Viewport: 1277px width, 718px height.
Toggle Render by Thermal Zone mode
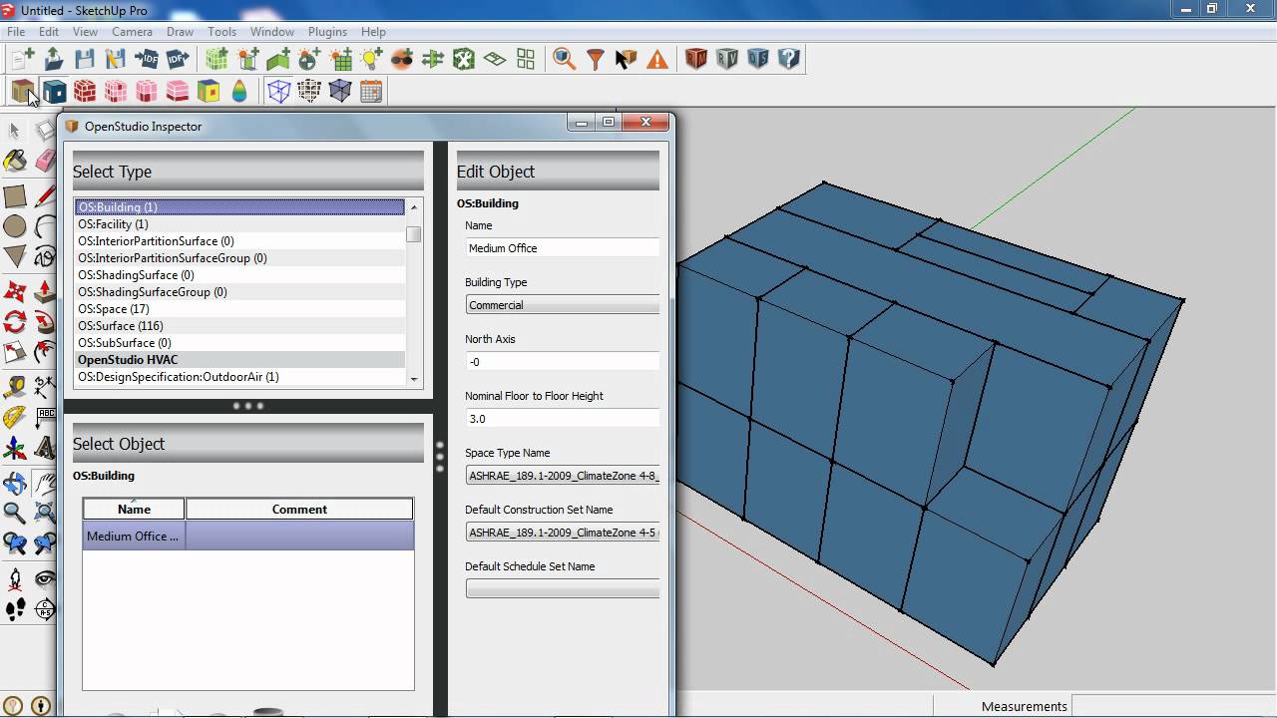147,91
